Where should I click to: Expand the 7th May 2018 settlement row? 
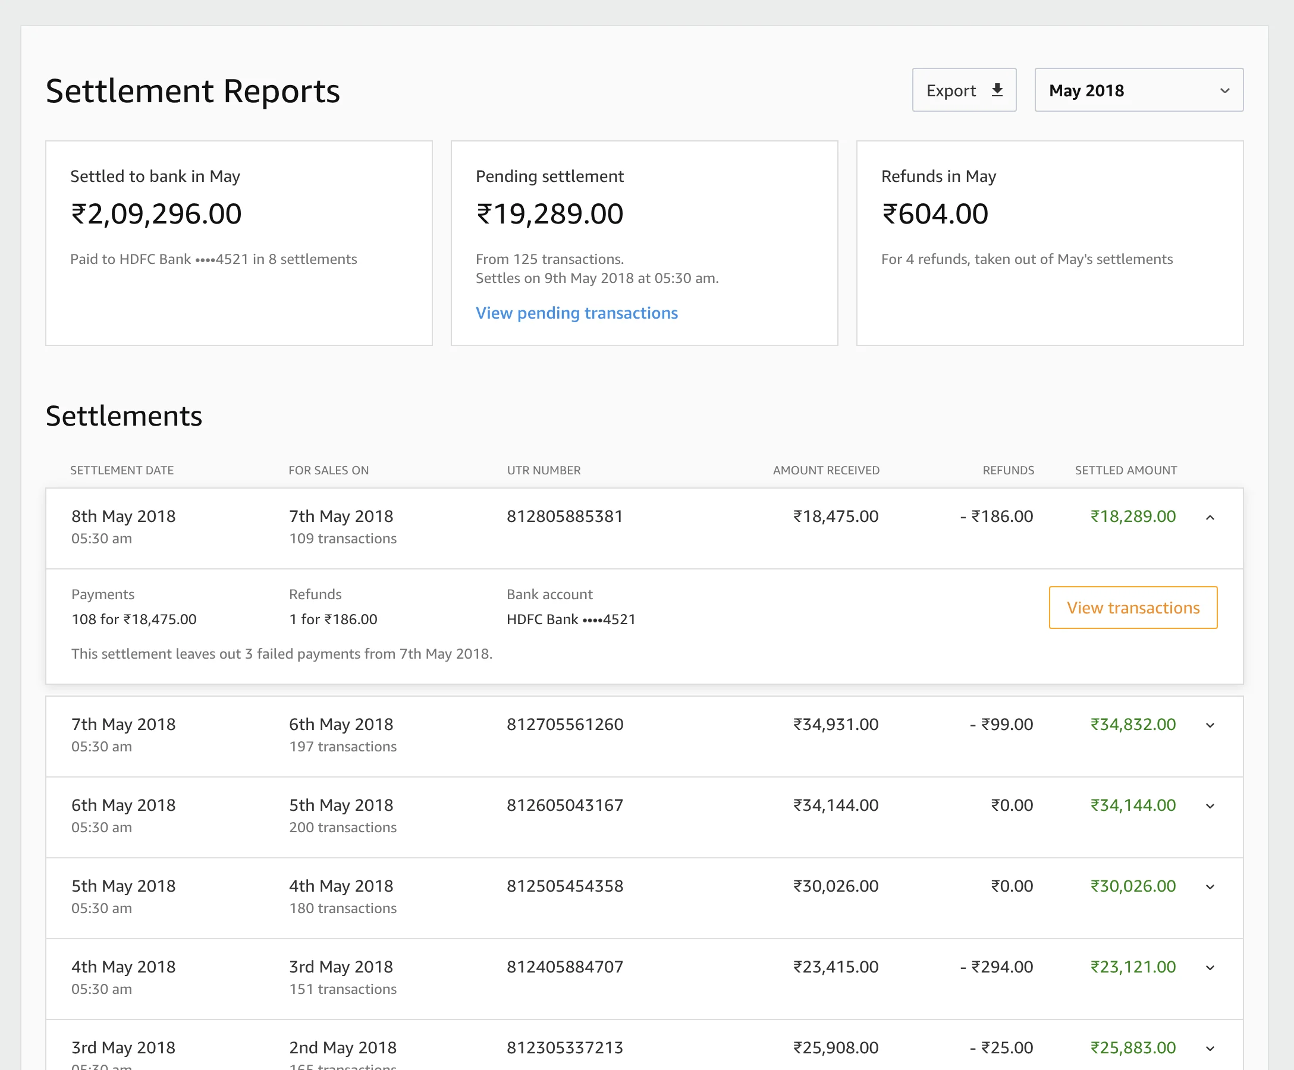tap(1210, 725)
